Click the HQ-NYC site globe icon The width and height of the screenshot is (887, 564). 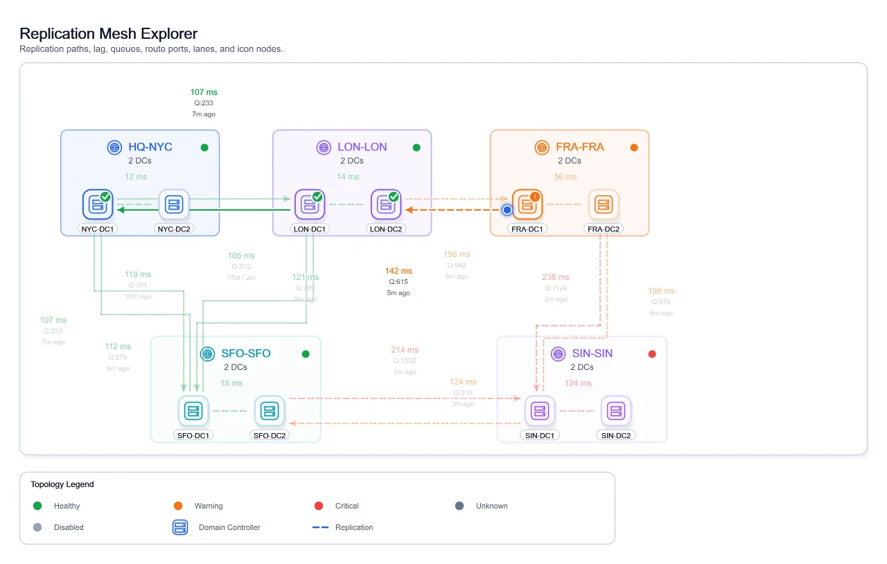click(x=114, y=147)
